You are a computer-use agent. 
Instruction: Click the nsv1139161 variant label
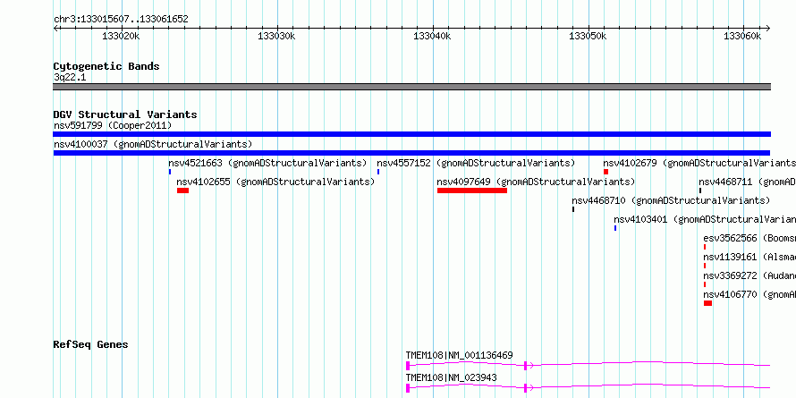click(x=749, y=257)
